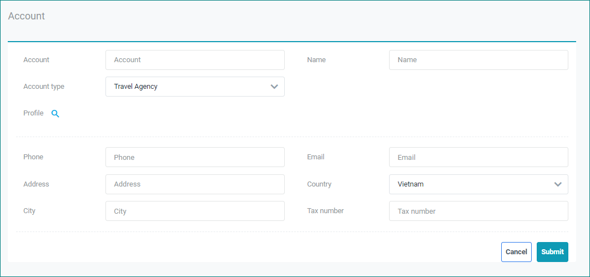Click into the Tax number field
The image size is (590, 277).
(x=478, y=211)
